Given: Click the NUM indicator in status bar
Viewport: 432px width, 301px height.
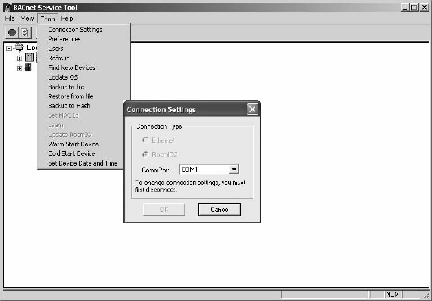Looking at the screenshot, I should click(392, 295).
